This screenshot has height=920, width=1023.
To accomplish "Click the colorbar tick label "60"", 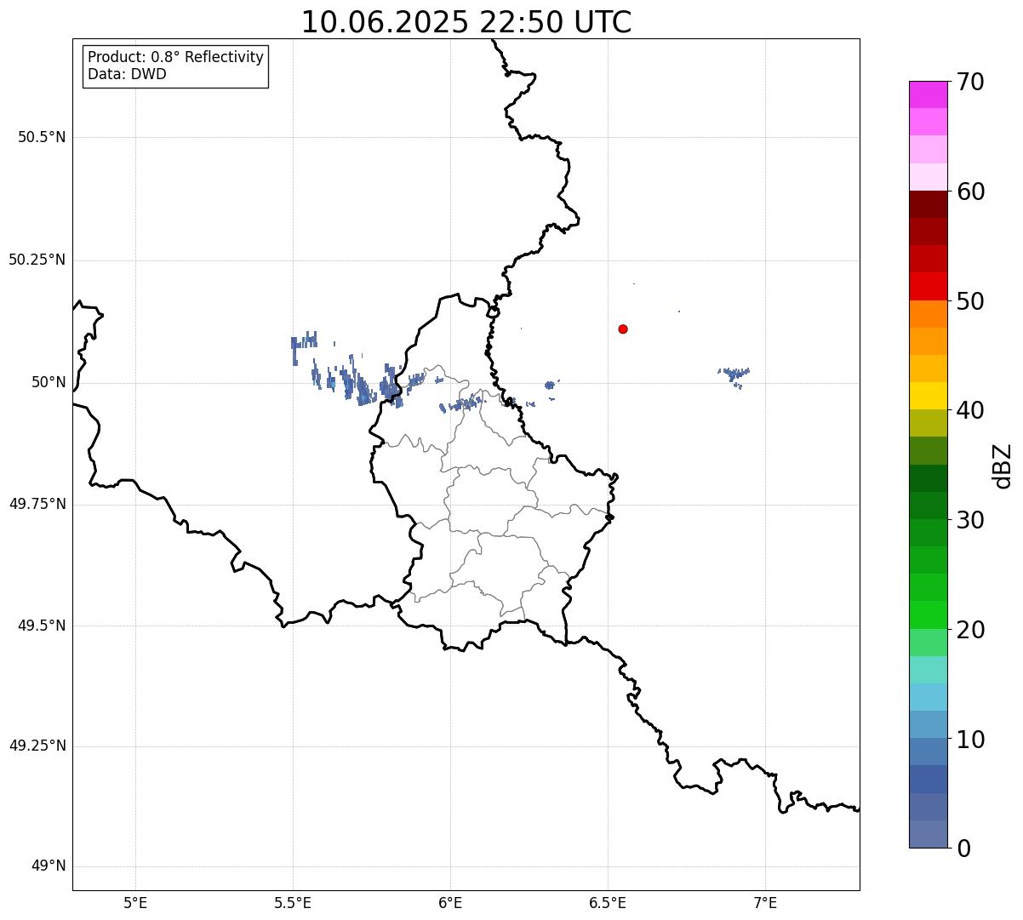I will pyautogui.click(x=971, y=191).
